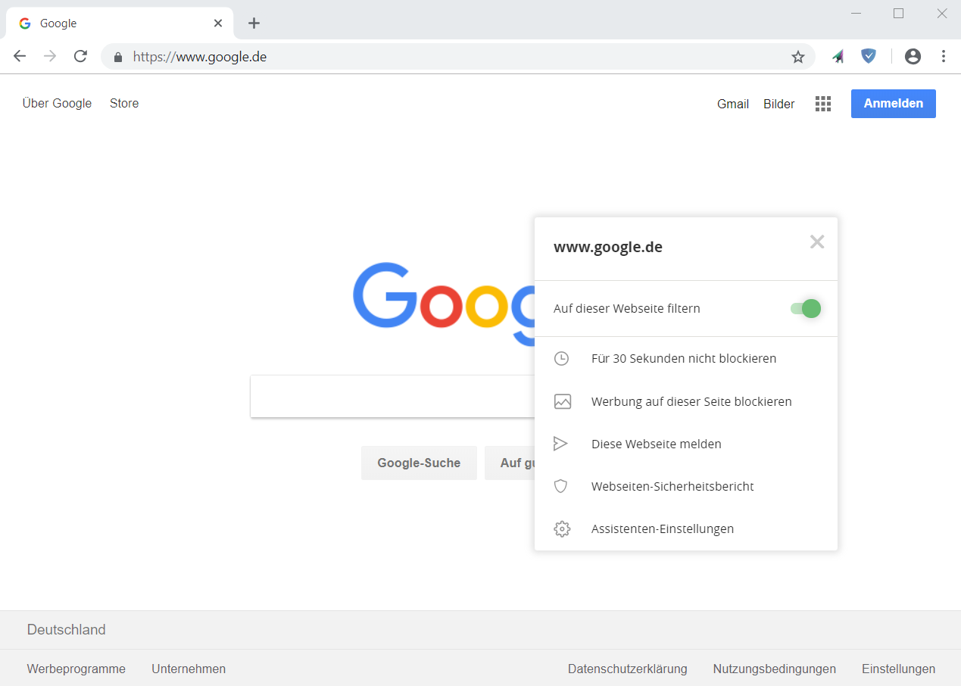Maximize the Chrome window
Image resolution: width=961 pixels, height=686 pixels.
coord(899,13)
